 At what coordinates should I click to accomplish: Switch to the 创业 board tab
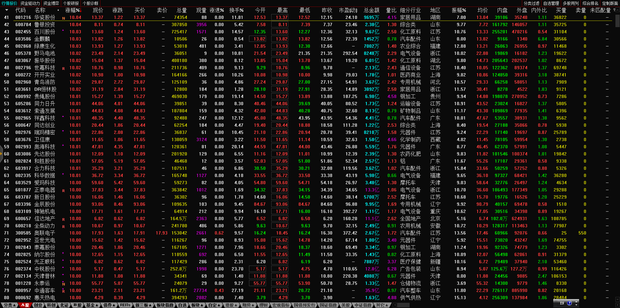click(38, 305)
